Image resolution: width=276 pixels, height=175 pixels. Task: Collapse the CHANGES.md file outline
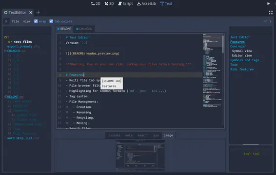coord(5,51)
